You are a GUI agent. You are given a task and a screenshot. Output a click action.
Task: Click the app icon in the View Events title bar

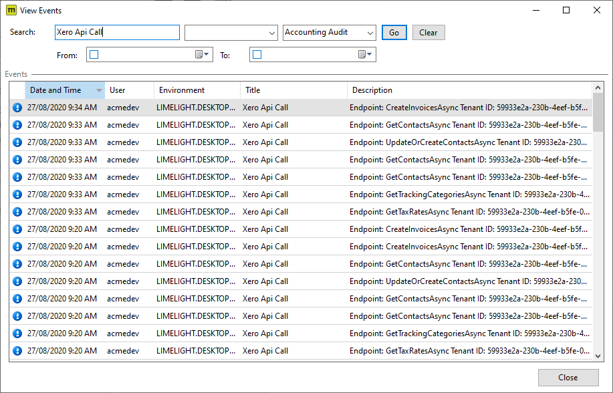(11, 10)
